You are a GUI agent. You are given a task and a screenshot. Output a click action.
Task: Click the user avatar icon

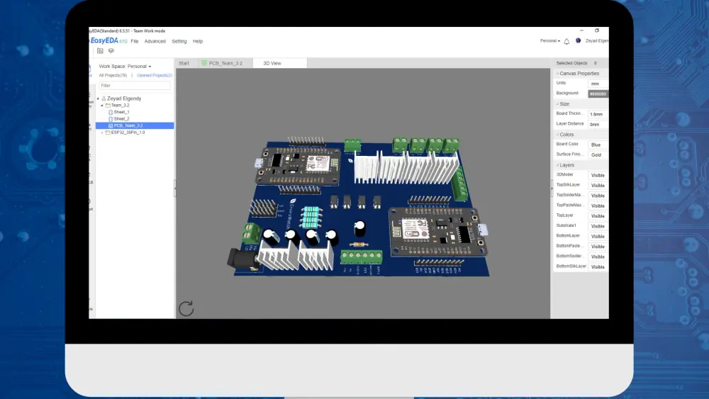(578, 40)
